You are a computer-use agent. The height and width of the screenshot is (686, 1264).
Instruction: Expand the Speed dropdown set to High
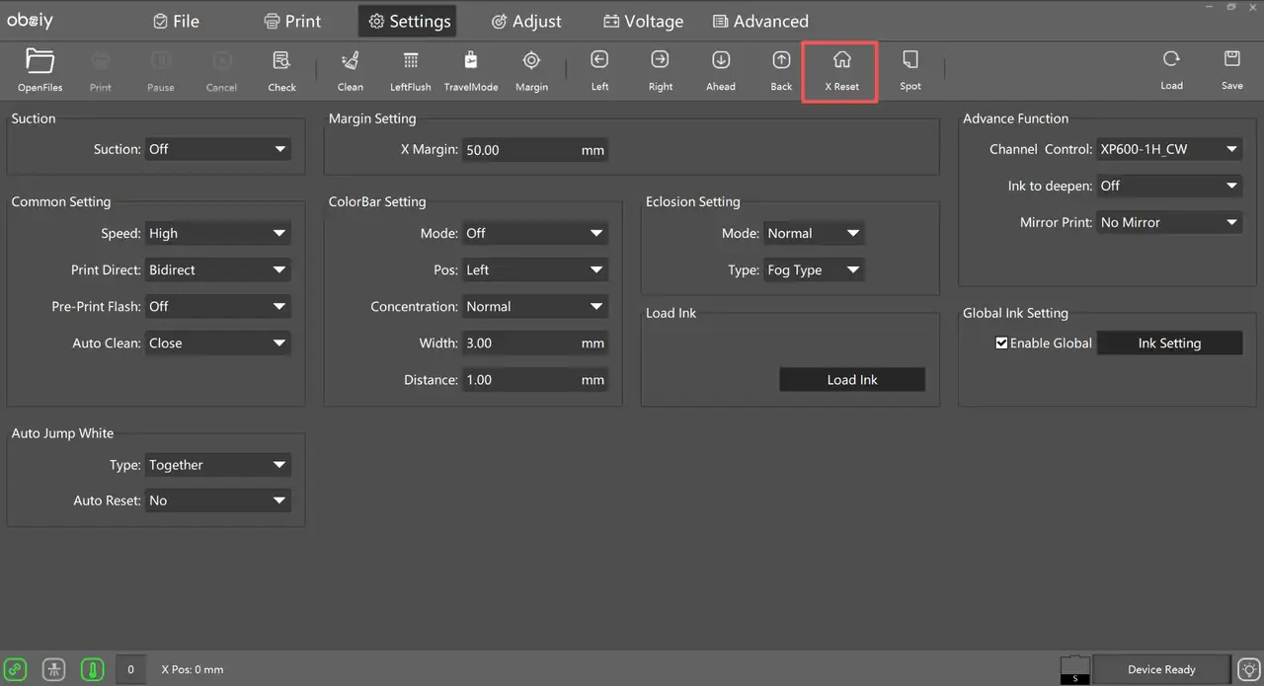218,234
